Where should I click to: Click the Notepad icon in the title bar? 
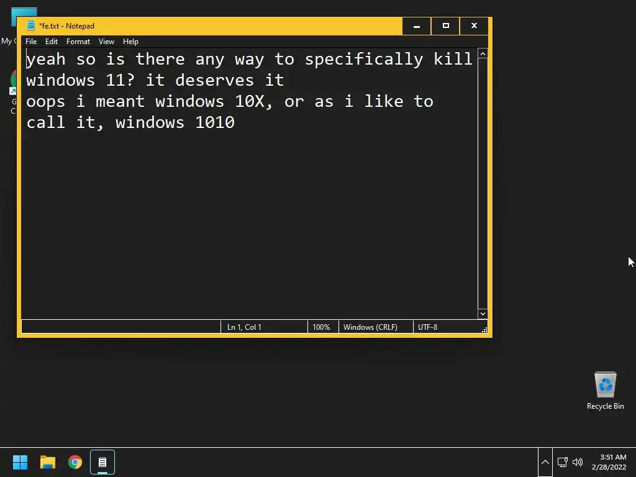click(x=31, y=25)
